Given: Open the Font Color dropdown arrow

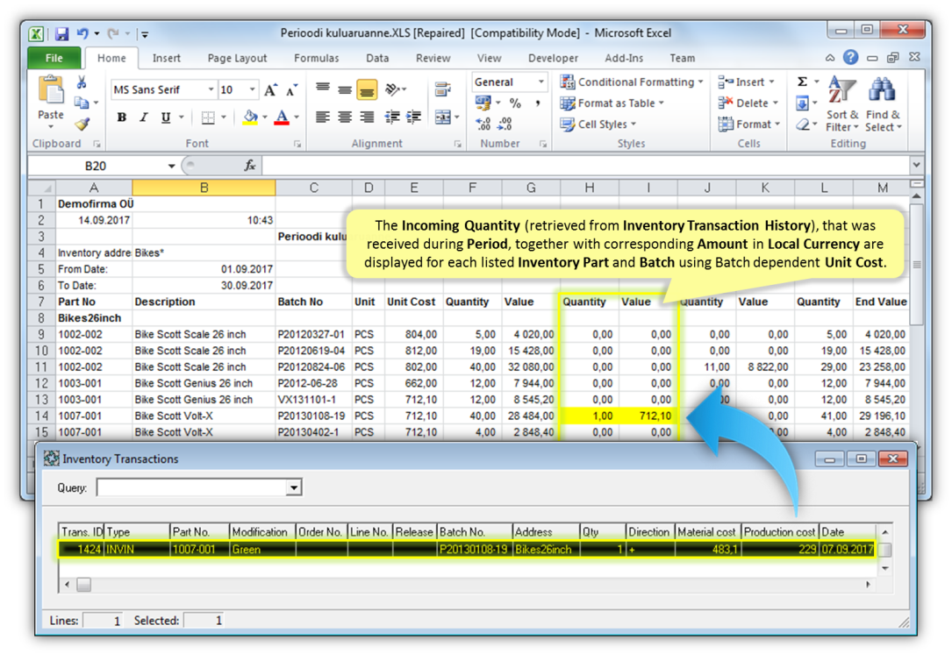Looking at the screenshot, I should [x=297, y=117].
